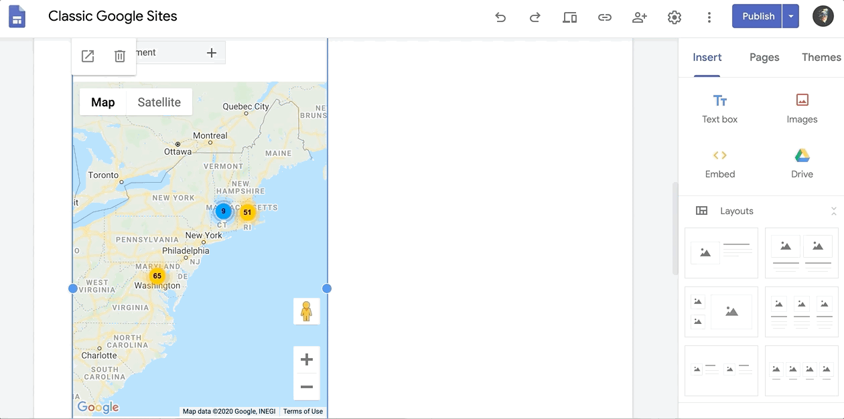
Task: Insert a Text box
Action: pyautogui.click(x=720, y=108)
